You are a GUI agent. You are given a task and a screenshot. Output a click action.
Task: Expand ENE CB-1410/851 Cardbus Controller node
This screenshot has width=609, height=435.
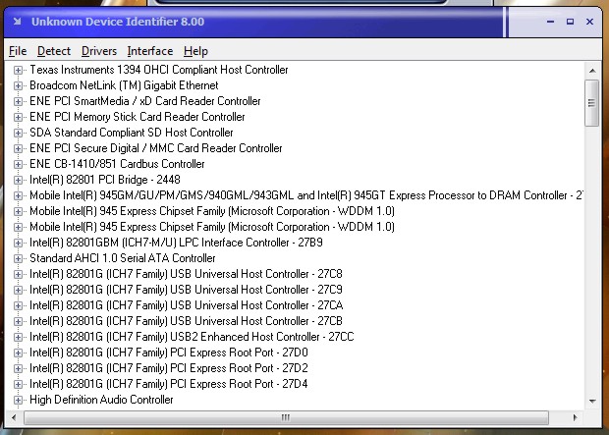18,164
